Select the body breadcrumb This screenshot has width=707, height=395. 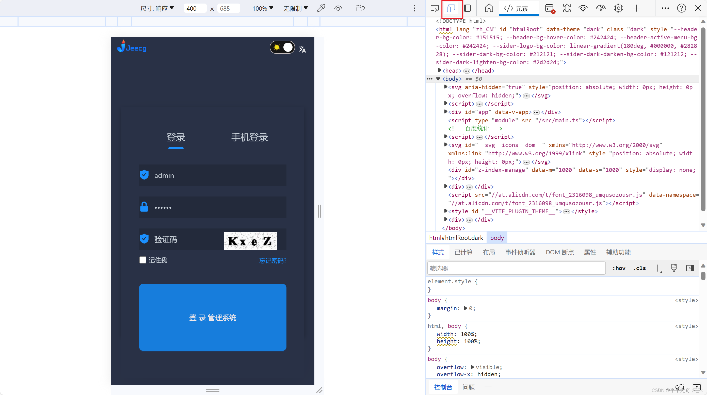click(x=497, y=238)
